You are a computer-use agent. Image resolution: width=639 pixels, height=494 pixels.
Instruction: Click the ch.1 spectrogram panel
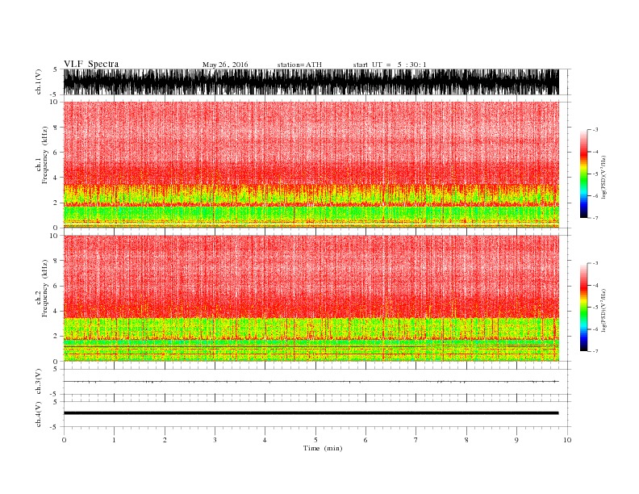point(317,165)
